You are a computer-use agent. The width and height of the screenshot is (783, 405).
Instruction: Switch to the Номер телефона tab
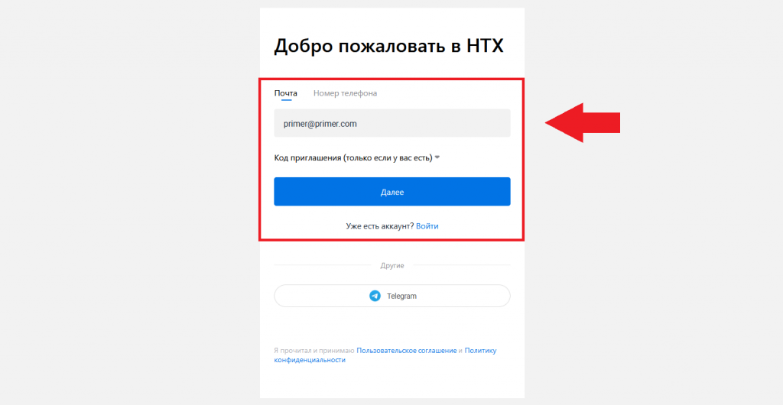pos(345,93)
